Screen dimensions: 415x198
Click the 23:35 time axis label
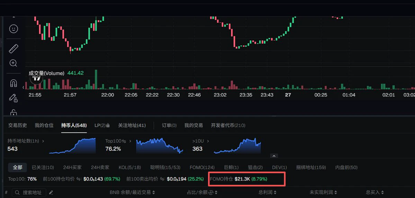tap(246, 95)
